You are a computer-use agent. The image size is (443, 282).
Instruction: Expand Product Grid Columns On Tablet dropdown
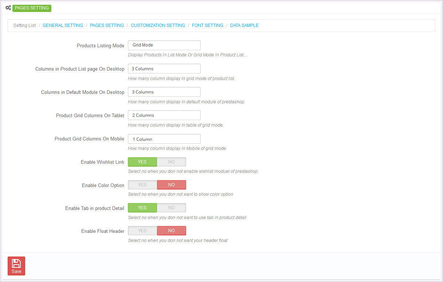(164, 115)
